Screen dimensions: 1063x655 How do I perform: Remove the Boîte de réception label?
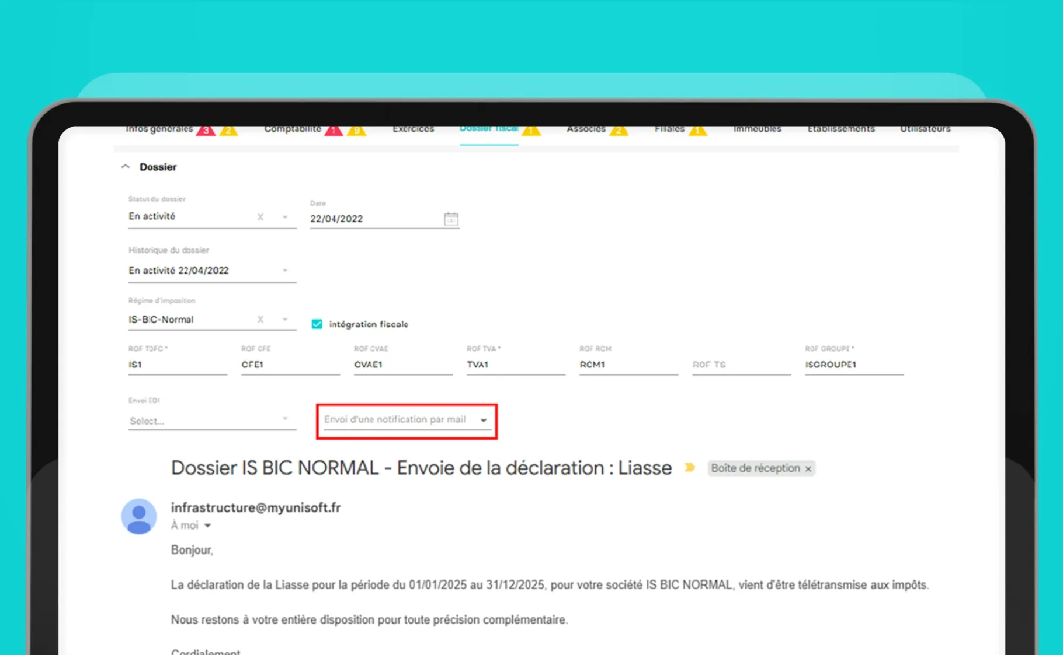[x=808, y=469]
